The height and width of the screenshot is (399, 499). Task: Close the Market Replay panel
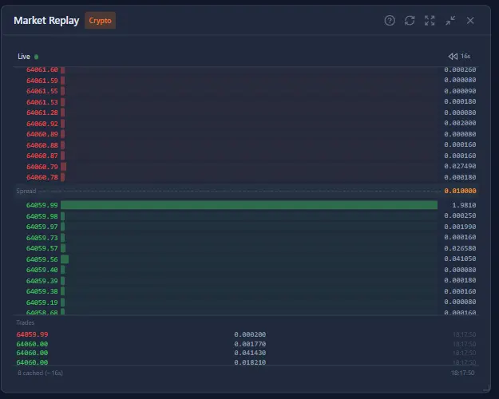[x=470, y=21]
